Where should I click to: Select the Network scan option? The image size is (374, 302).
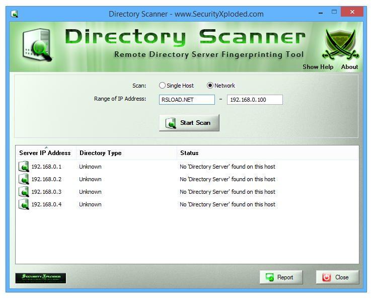point(221,86)
